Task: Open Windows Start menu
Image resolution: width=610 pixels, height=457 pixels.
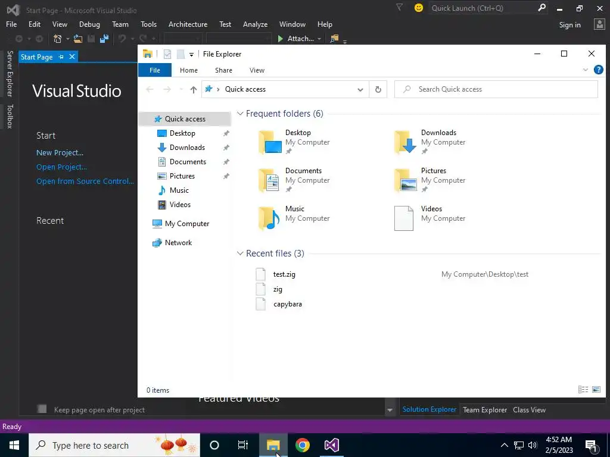Action: (14, 445)
